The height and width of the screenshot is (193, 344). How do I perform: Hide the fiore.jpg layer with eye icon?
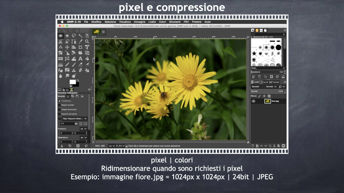tap(254, 101)
